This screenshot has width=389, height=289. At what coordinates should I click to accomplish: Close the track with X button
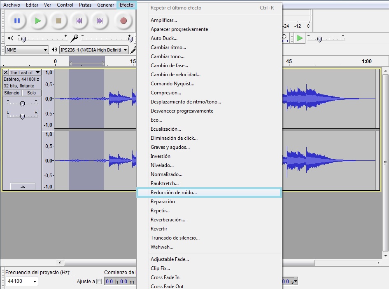6,72
